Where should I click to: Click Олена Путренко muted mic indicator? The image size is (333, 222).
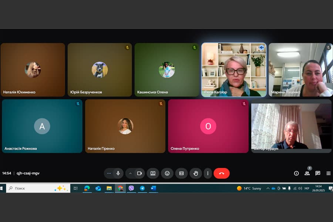point(244,104)
